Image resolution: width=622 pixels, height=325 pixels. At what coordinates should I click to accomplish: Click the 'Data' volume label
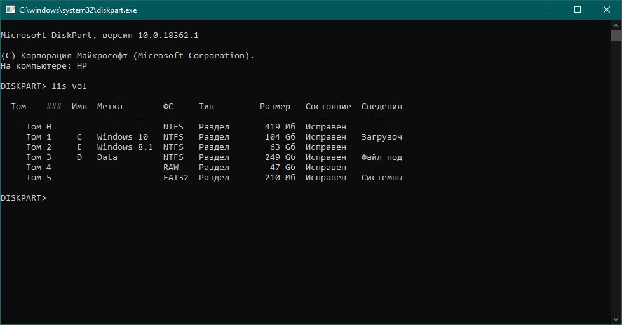click(x=107, y=157)
